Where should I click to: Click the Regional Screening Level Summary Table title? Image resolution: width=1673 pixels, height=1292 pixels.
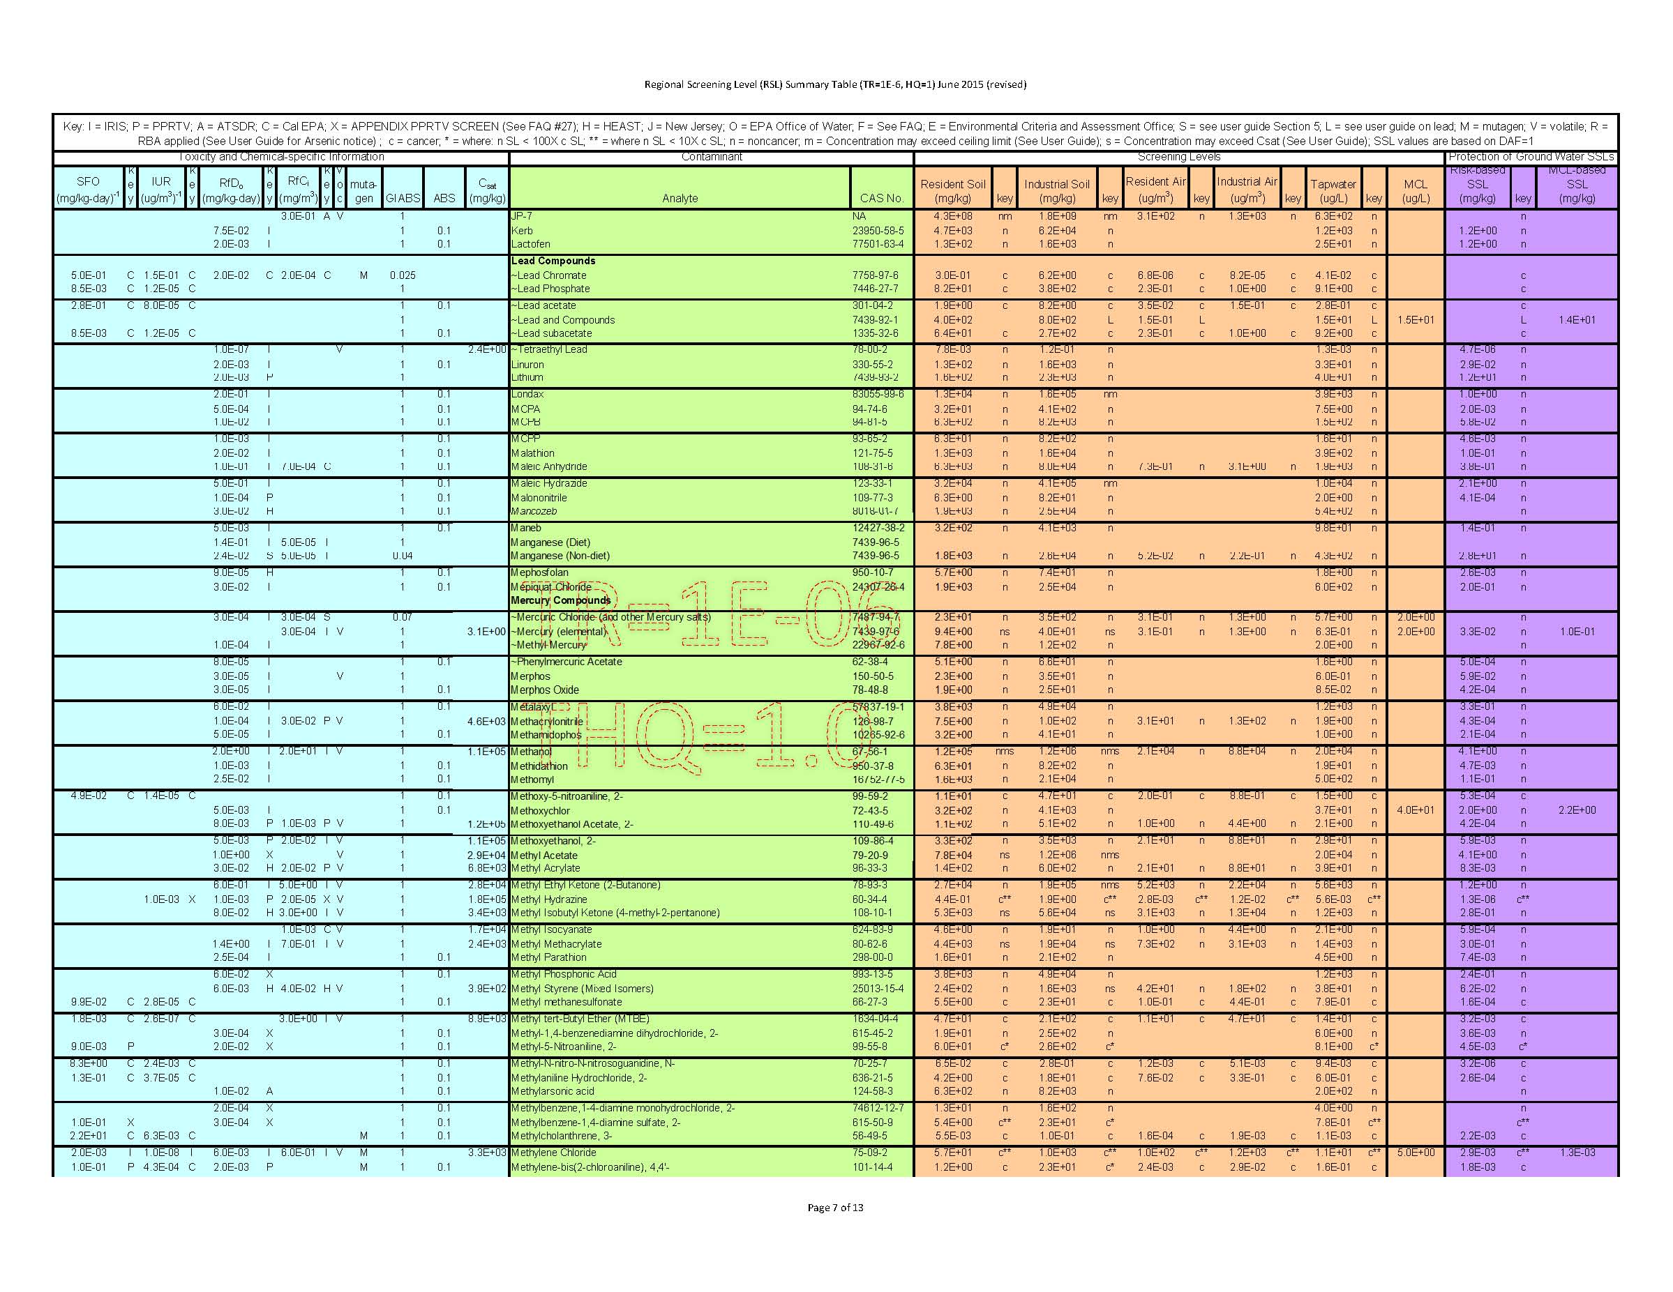pyautogui.click(x=835, y=84)
